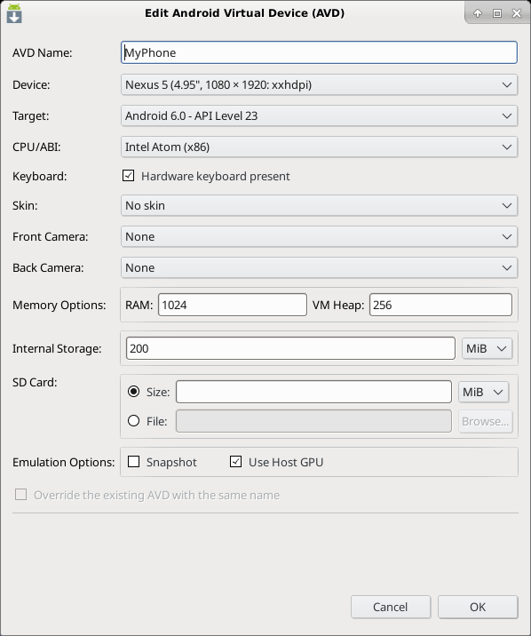Maximize the AVD dialog window
Viewport: 531px width, 636px height.
[497, 13]
